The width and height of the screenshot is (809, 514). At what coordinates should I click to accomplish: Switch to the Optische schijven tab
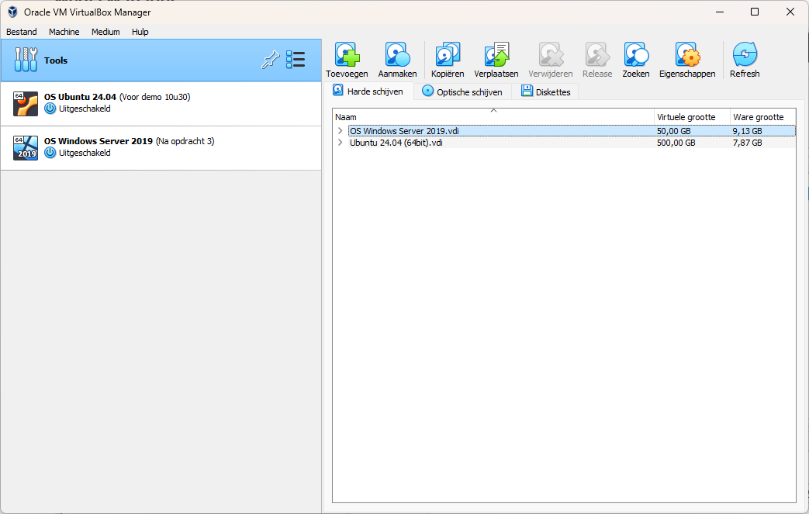pos(462,92)
